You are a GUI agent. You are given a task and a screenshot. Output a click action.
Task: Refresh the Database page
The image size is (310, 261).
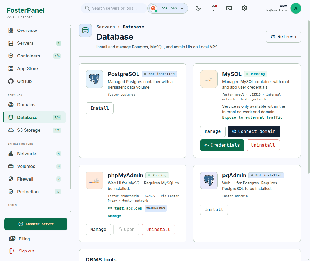click(283, 37)
